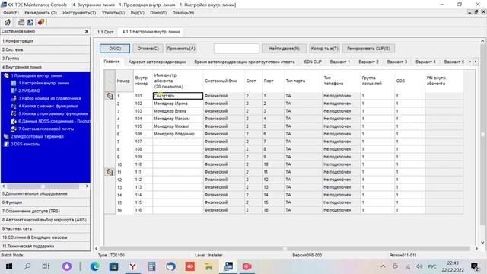Image resolution: width=487 pixels, height=274 pixels.
Task: Click the Копир-ть в(T) button
Action: tap(325, 49)
